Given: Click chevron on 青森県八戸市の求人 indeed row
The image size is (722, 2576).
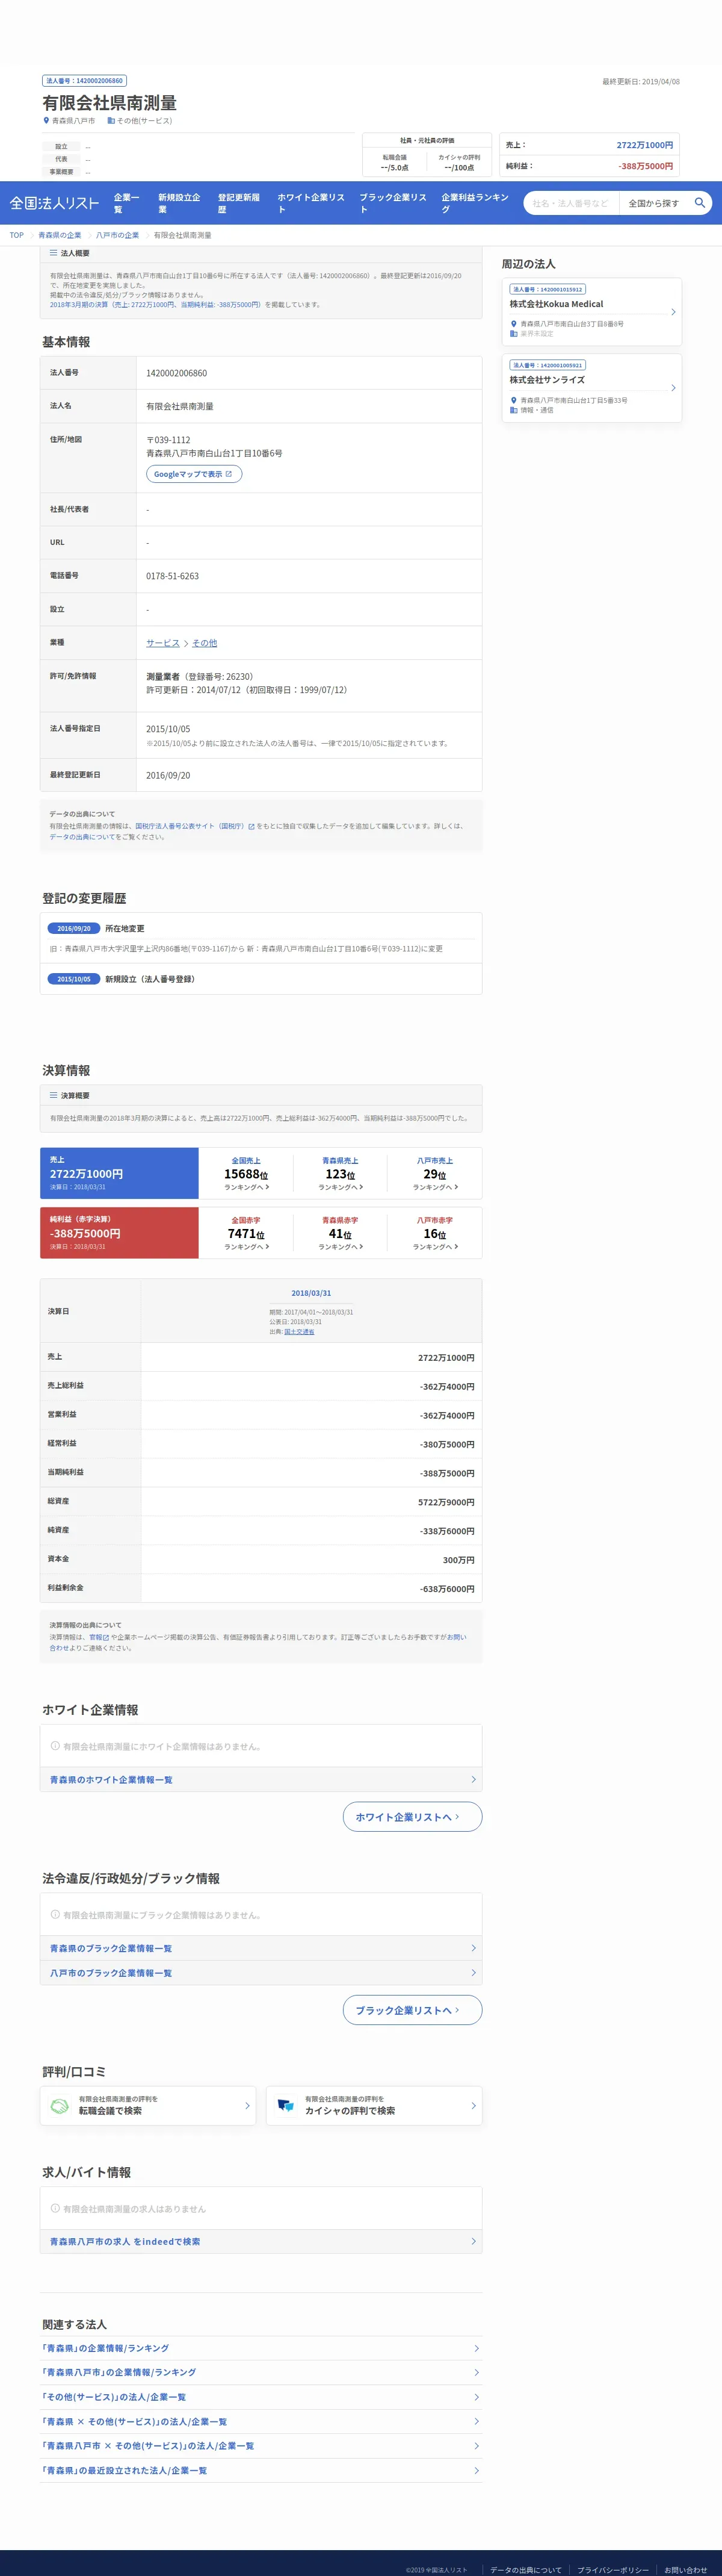Looking at the screenshot, I should [x=474, y=2241].
